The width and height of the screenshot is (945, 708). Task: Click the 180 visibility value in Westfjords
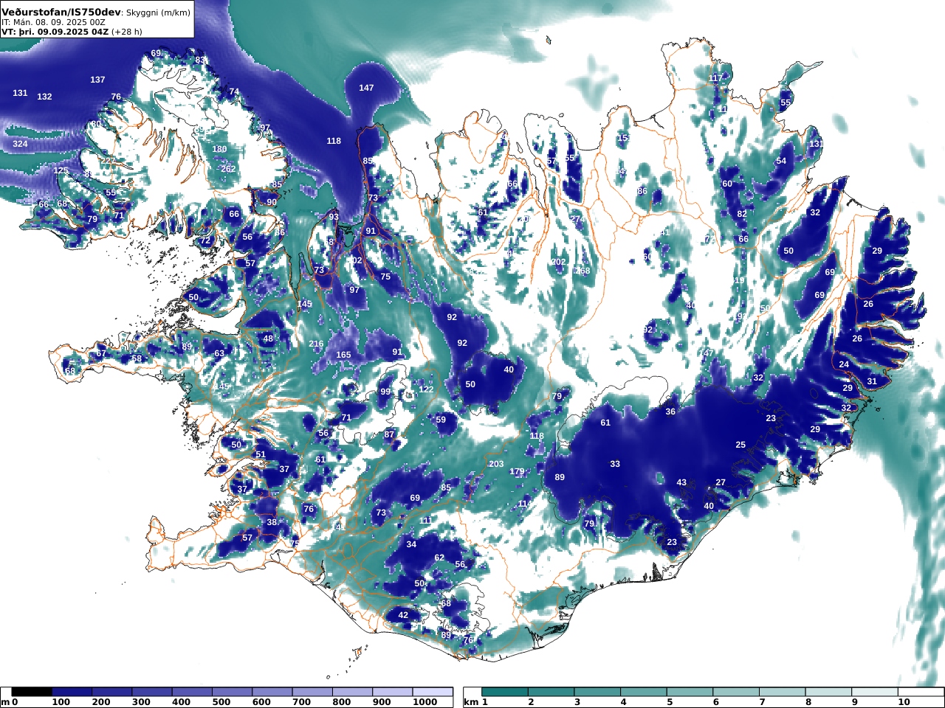[219, 149]
